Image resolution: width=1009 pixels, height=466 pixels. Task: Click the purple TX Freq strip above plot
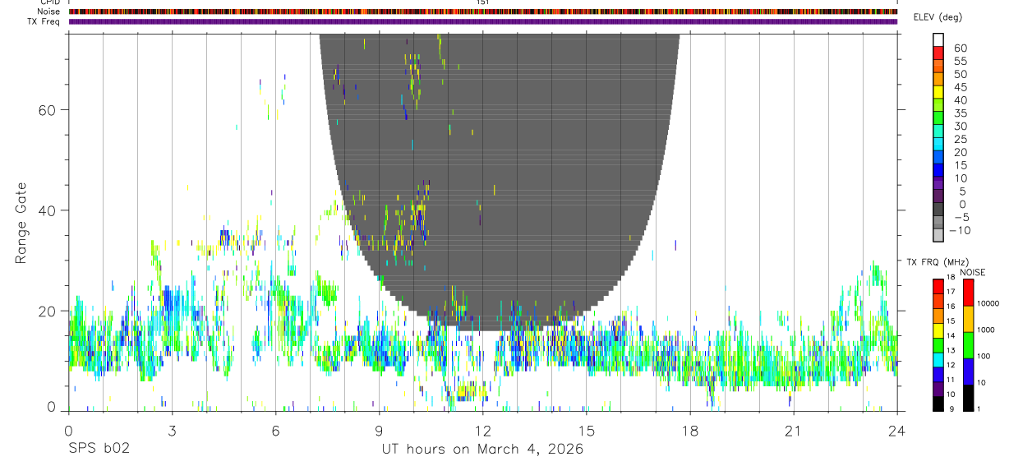tap(483, 21)
